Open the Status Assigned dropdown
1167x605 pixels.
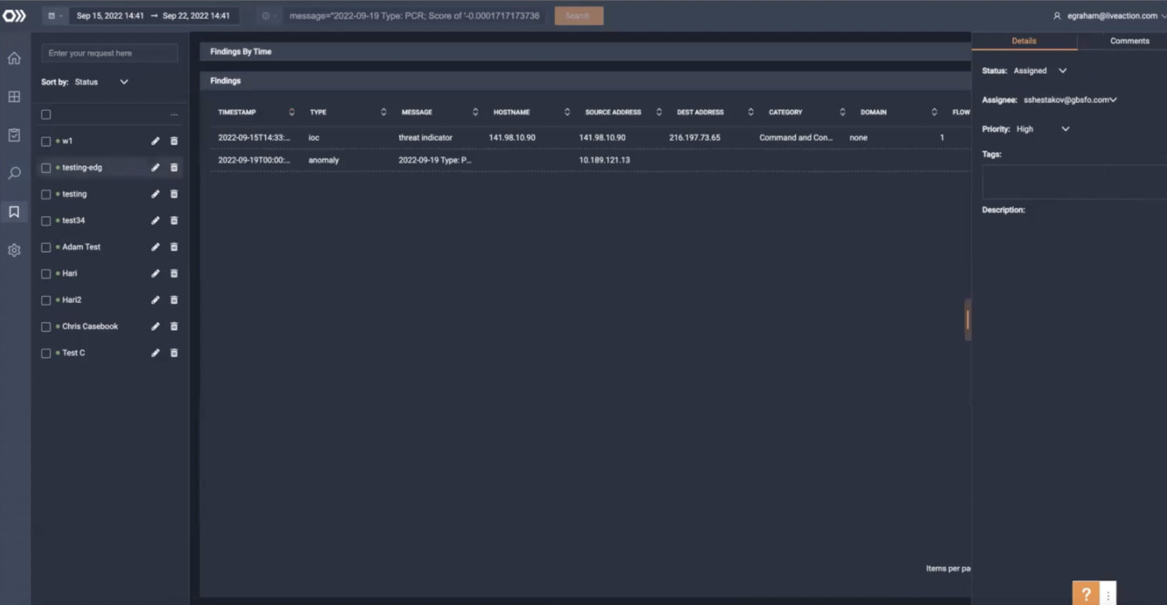click(x=1040, y=71)
